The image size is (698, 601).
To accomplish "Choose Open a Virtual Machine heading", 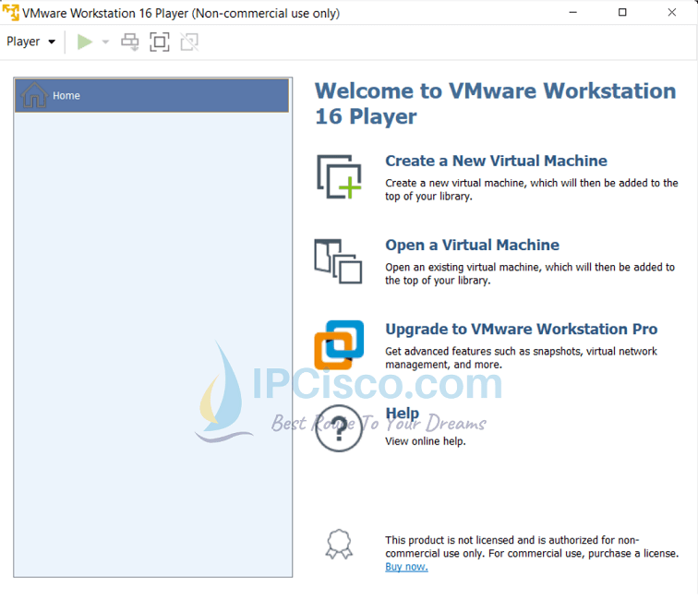I will coord(472,245).
